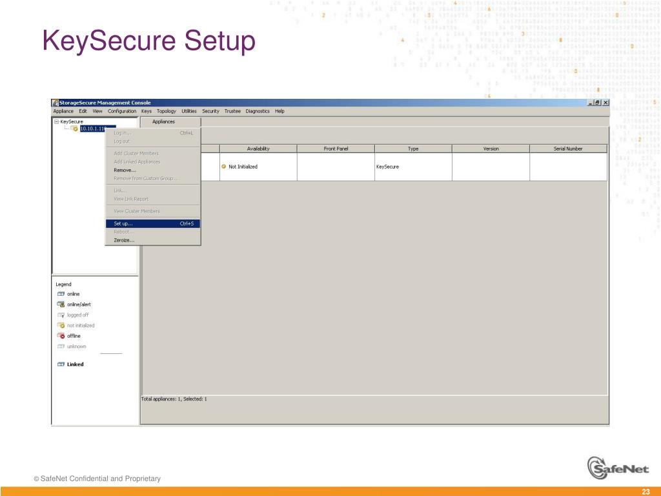Open the Appliance menu

click(63, 111)
